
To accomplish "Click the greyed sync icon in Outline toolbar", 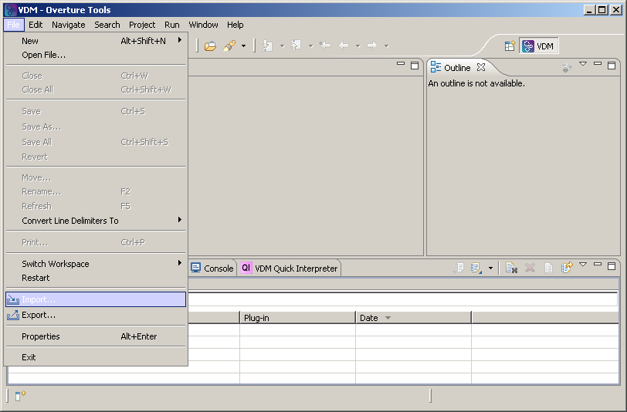I will pos(567,68).
